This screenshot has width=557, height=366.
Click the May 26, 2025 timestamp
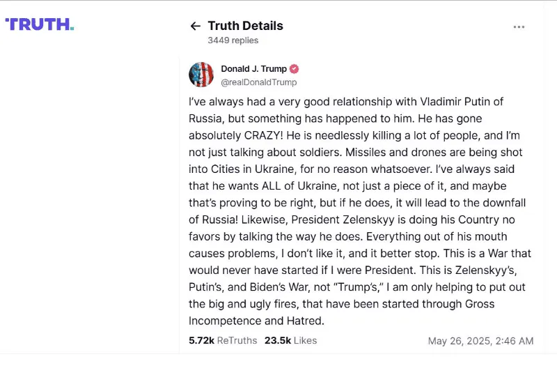click(x=480, y=341)
